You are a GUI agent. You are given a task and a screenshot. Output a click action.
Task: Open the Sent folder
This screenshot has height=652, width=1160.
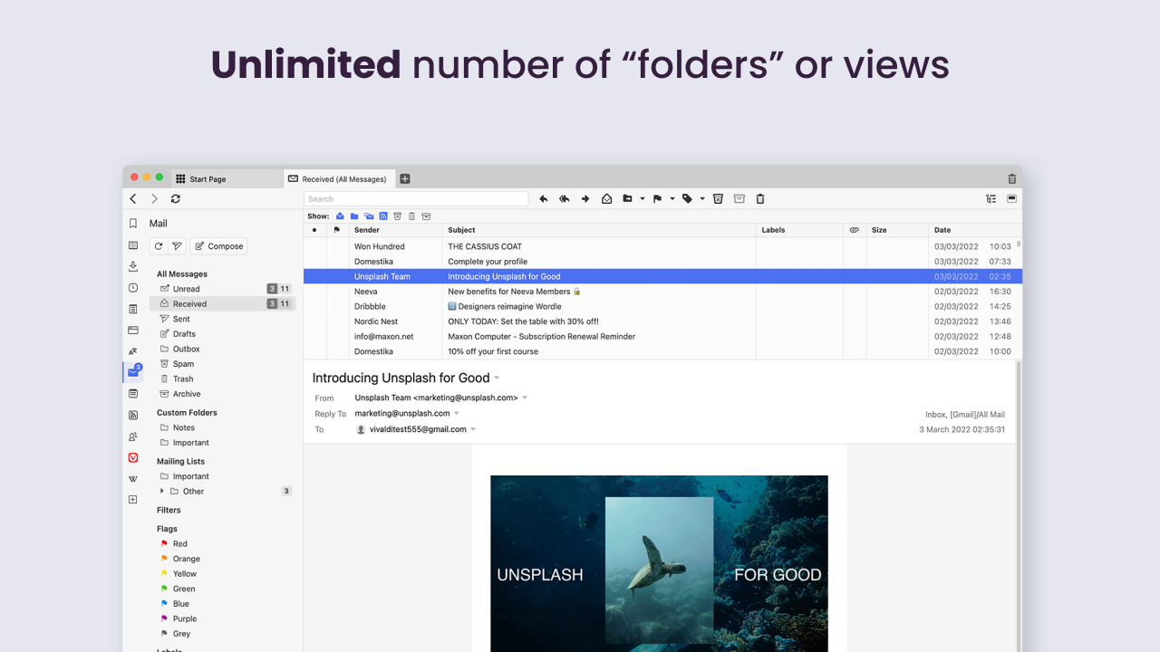point(222,319)
